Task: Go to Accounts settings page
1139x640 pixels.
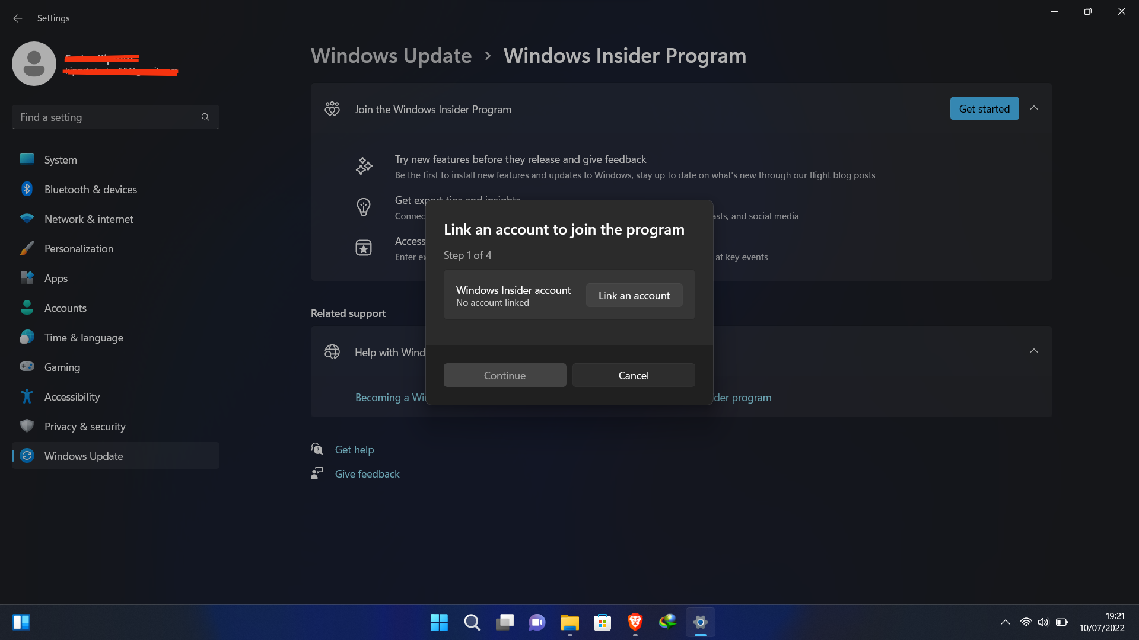Action: click(x=65, y=308)
